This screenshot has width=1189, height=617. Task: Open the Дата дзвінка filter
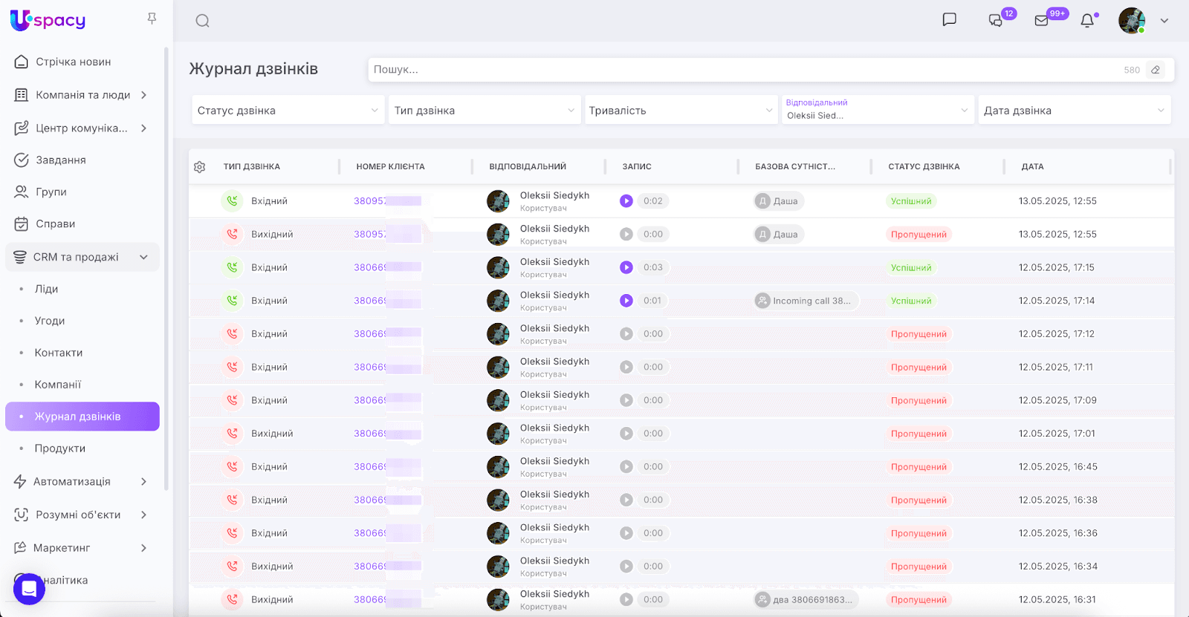coord(1074,111)
